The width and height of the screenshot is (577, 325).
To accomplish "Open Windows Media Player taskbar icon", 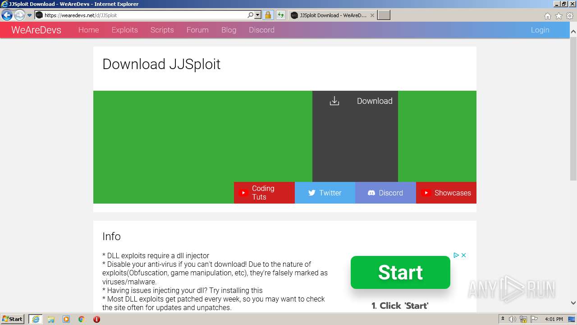I will point(66,319).
